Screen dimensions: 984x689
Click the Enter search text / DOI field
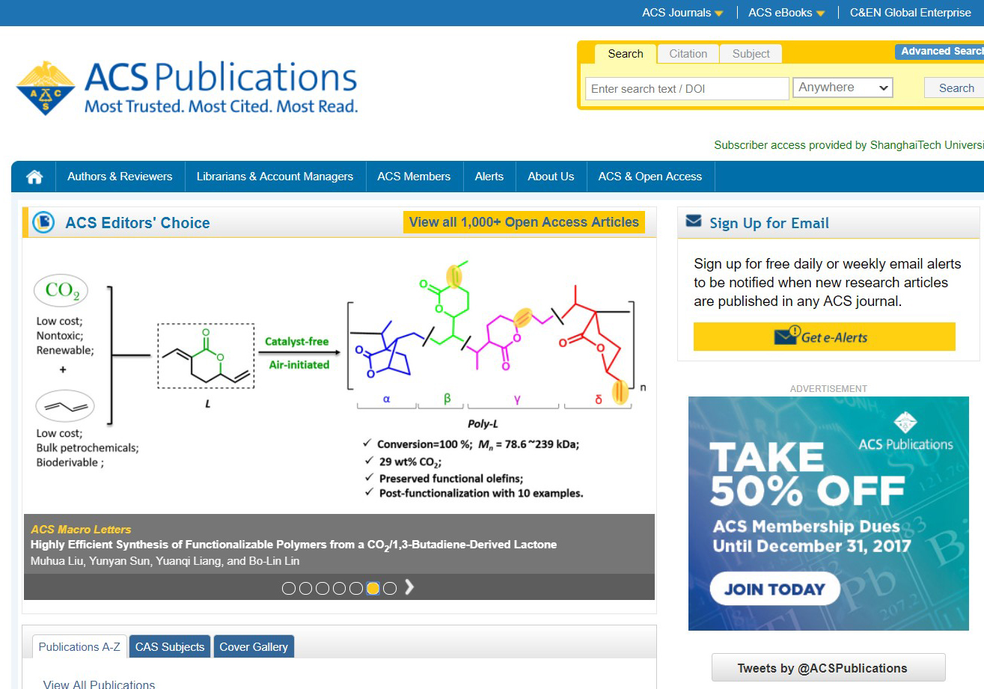pyautogui.click(x=686, y=88)
